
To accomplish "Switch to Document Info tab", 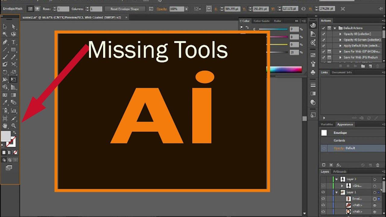I will [x=342, y=72].
